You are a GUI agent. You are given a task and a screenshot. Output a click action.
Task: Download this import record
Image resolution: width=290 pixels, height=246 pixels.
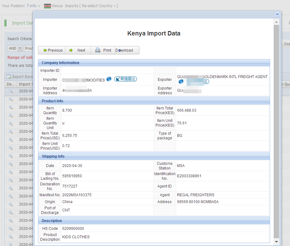124,50
